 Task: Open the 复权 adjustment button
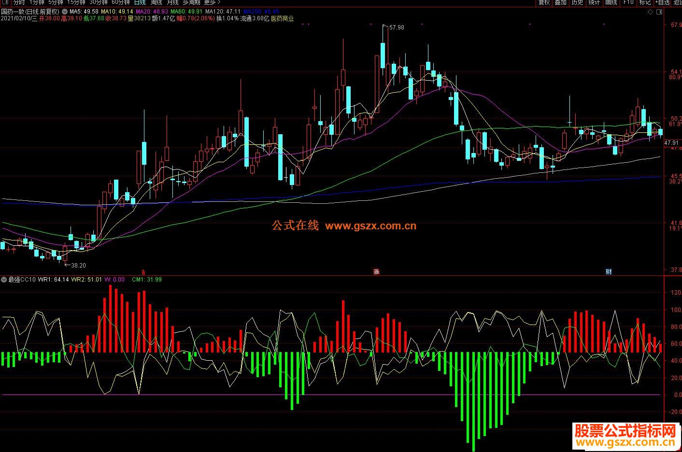pyautogui.click(x=544, y=2)
